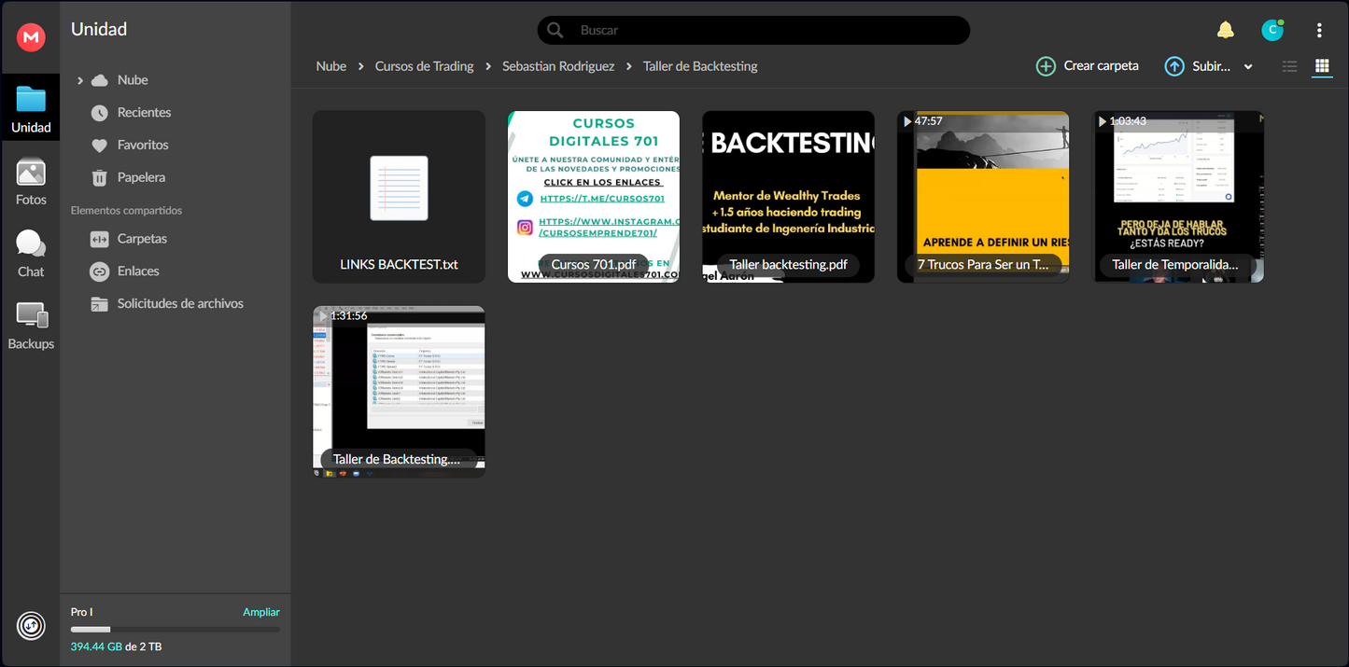Open the account avatar menu

click(x=1272, y=30)
